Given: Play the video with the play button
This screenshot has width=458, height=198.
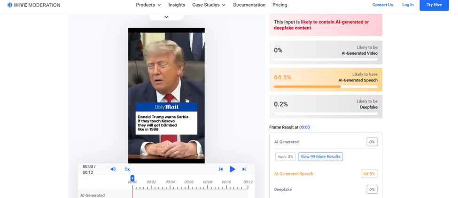Looking at the screenshot, I should 232,169.
